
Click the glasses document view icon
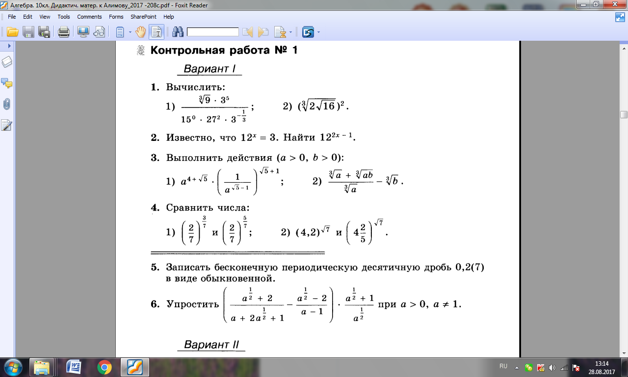(99, 32)
